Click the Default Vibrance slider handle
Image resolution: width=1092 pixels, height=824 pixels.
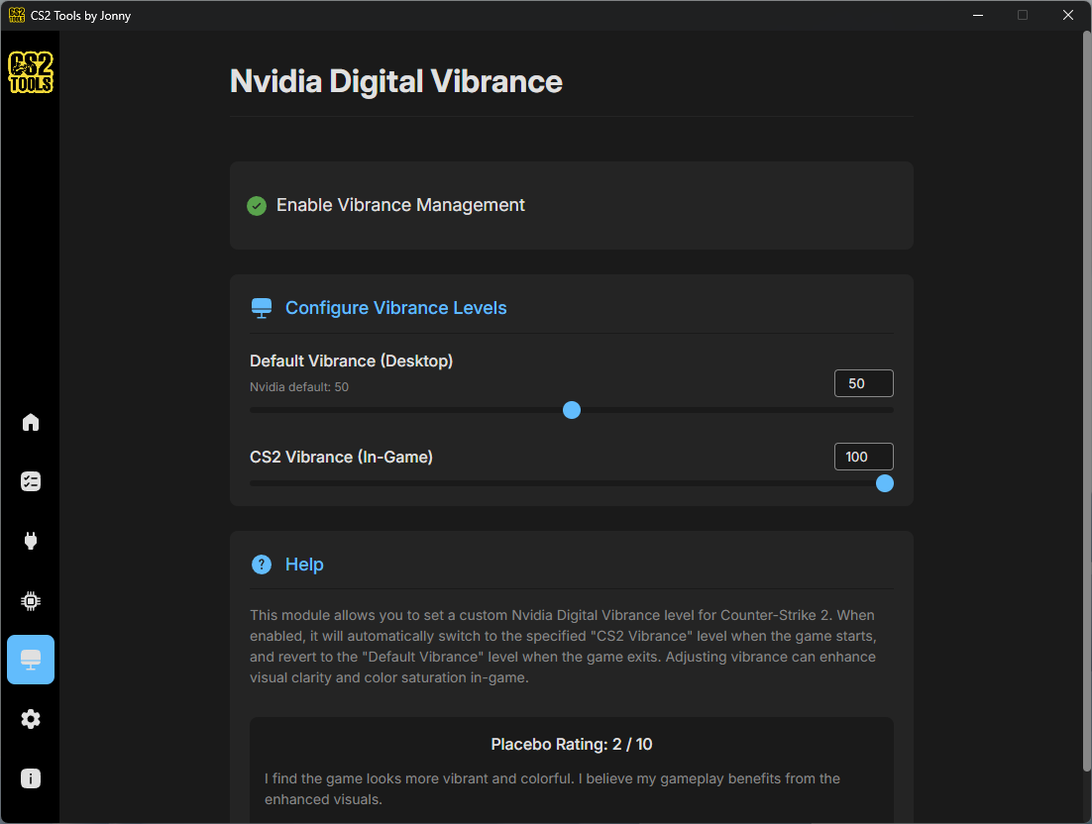tap(572, 409)
